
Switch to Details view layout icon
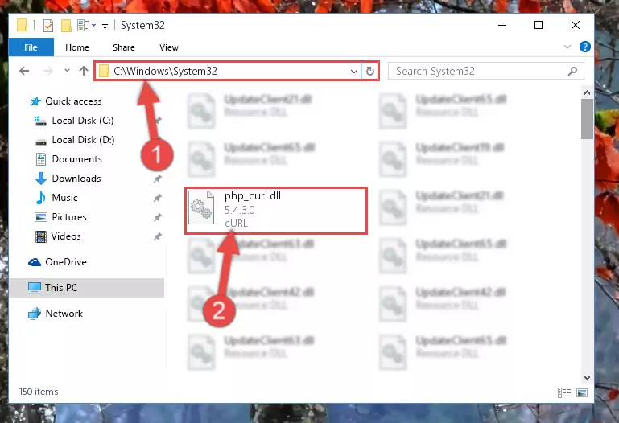pos(564,392)
